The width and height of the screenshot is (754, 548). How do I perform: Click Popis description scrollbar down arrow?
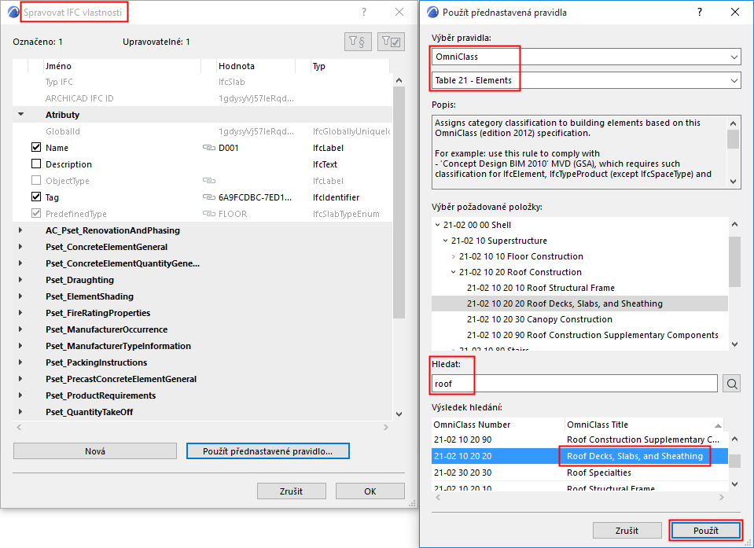coord(734,181)
